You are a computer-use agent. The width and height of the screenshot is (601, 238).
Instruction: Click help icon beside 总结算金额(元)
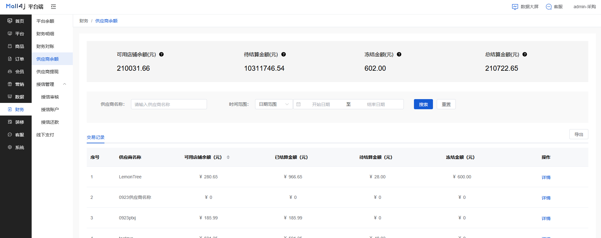pos(525,54)
